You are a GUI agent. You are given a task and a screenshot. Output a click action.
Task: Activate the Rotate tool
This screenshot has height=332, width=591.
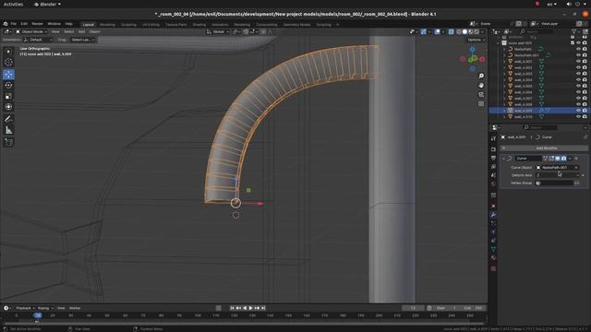[x=8, y=85]
